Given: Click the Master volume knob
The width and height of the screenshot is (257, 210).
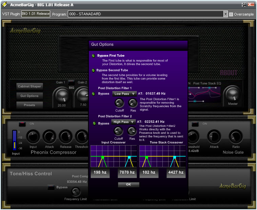Looking at the screenshot, I should click(233, 94).
